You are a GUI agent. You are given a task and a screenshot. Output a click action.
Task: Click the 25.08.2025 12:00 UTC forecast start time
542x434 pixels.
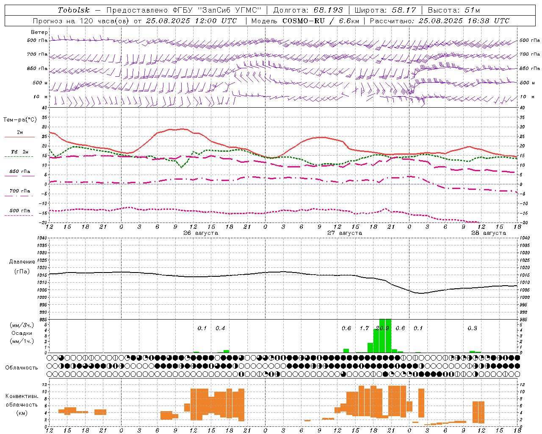tap(191, 21)
